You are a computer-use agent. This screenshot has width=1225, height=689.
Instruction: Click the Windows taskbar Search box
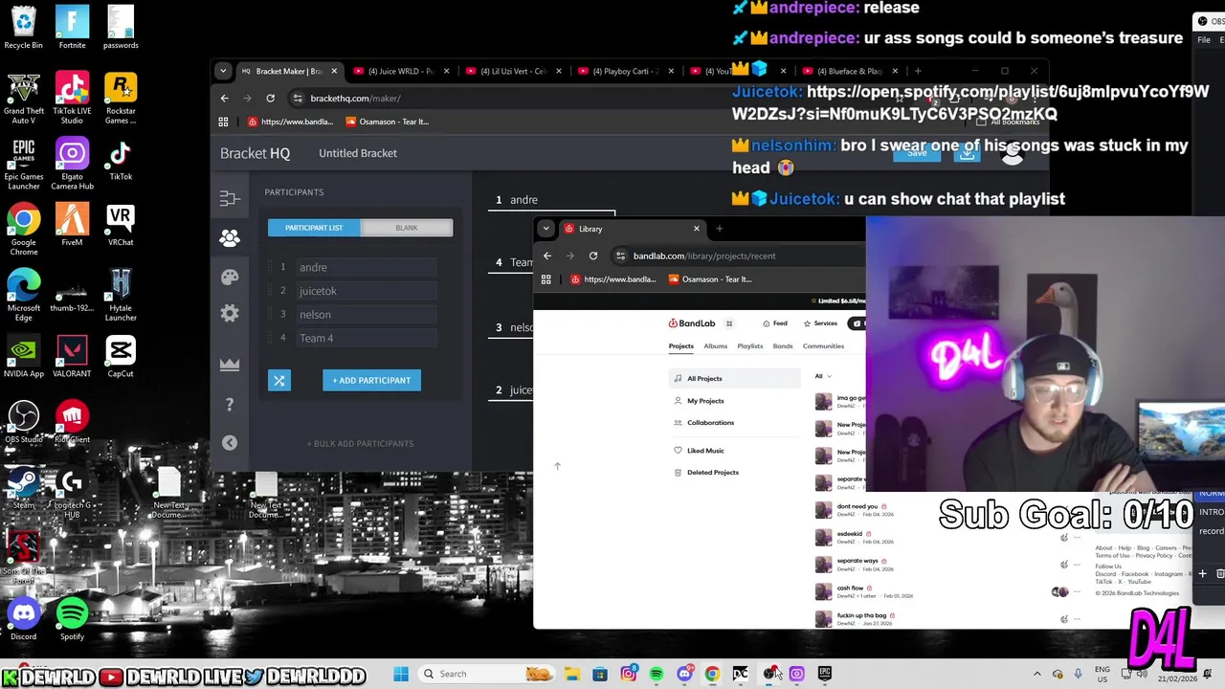pos(486,674)
